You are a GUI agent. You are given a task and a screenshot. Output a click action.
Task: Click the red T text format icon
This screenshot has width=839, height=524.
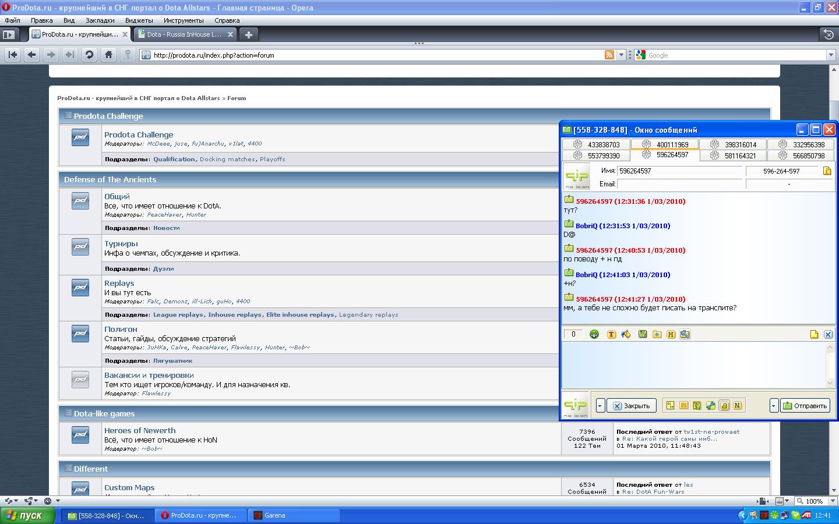(611, 334)
